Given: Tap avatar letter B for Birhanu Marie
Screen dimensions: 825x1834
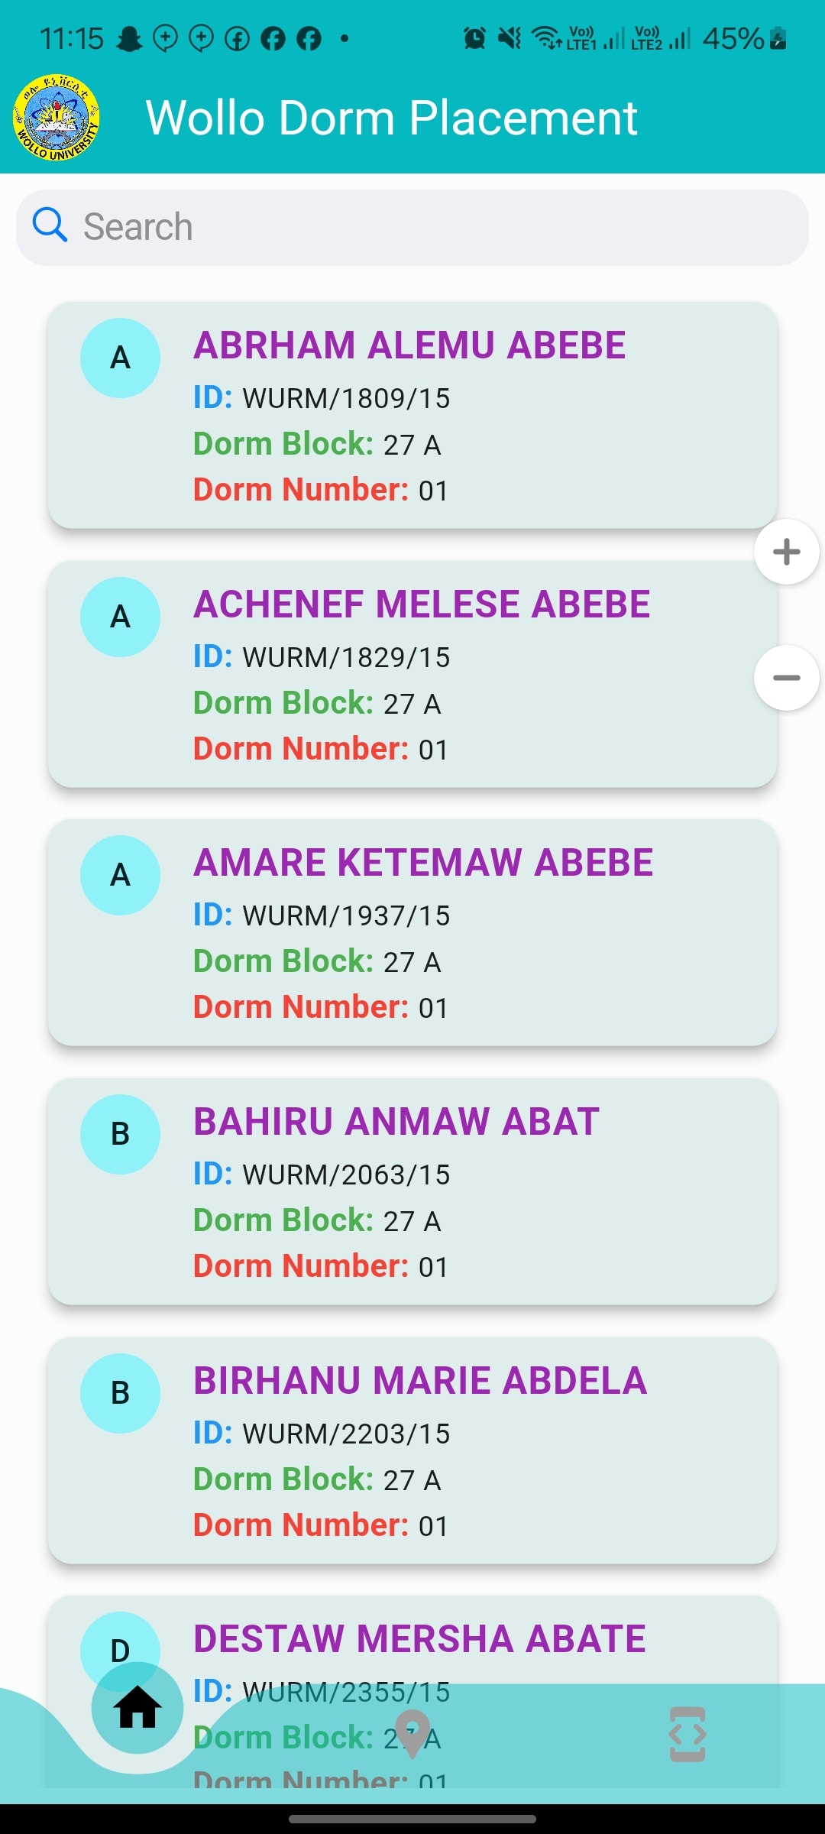Looking at the screenshot, I should pos(120,1393).
